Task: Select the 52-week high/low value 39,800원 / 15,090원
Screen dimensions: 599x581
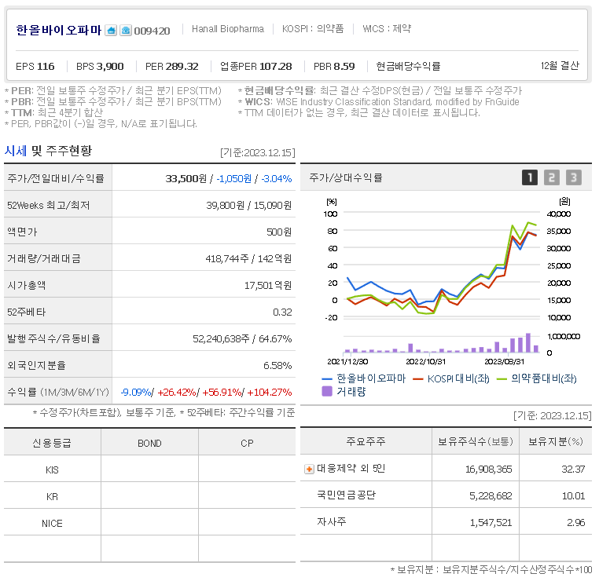Action: click(248, 205)
